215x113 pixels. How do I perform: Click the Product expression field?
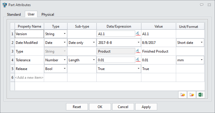tap(116, 51)
